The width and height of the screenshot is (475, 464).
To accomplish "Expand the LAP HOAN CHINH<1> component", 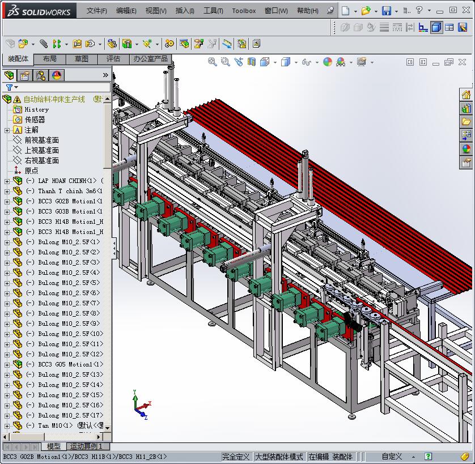I will coord(7,181).
